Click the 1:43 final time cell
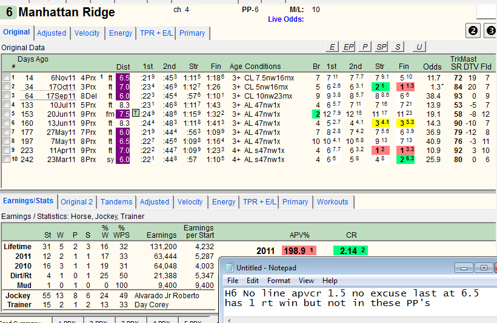Image resolution: width=497 pixels, height=323 pixels. click(213, 105)
